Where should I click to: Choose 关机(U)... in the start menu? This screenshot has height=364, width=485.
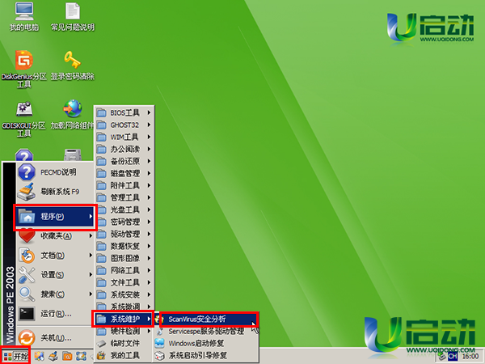pos(55,337)
